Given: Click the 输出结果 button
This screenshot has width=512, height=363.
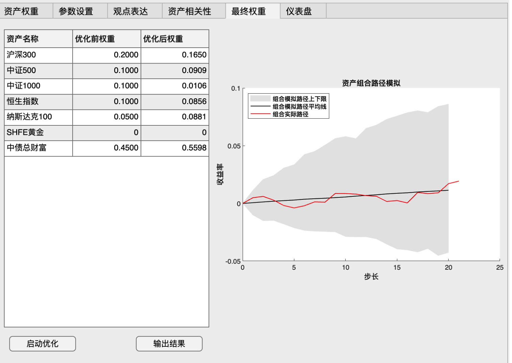Looking at the screenshot, I should click(169, 344).
